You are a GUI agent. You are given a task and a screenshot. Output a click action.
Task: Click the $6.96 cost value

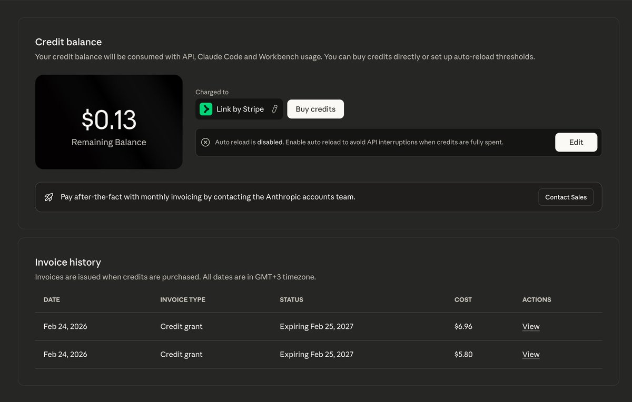(463, 326)
